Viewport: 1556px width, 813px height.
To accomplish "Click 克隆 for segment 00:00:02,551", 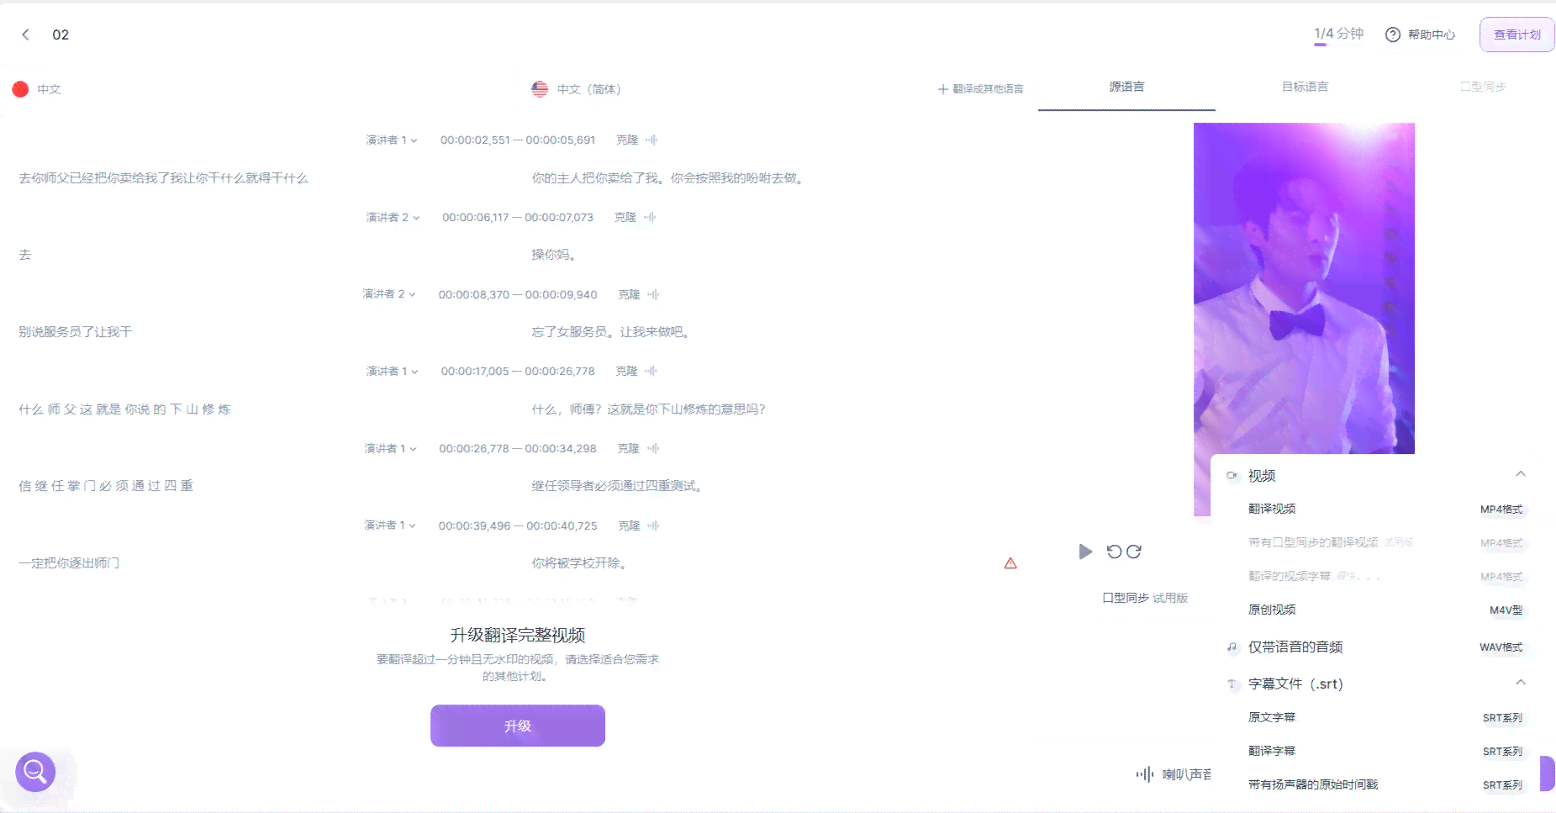I will (x=627, y=140).
